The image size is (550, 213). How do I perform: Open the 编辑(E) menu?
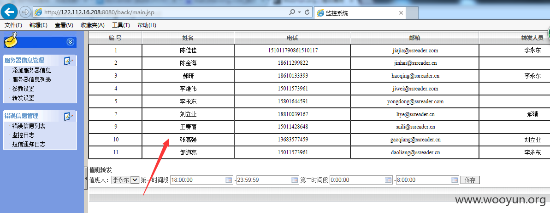coord(39,25)
